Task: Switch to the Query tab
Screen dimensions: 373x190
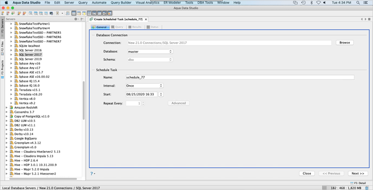Action: click(117, 27)
